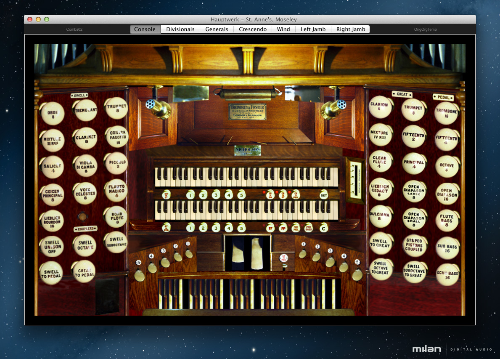Image resolution: width=500 pixels, height=359 pixels.
Task: Show the Left Jamb tab
Action: point(313,29)
